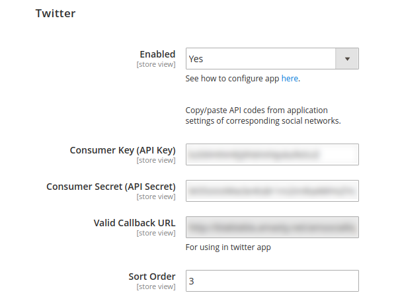The height and width of the screenshot is (301, 398).
Task: Click the Consumer Secret (API Secret) label
Action: tap(111, 187)
